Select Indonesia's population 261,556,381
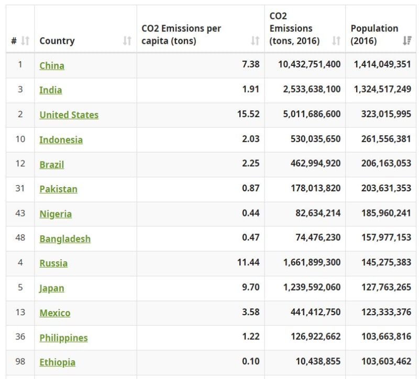The height and width of the screenshot is (379, 419). (386, 139)
